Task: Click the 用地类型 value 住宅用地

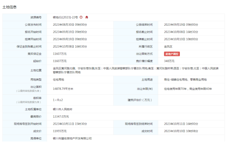Action: click(x=59, y=80)
